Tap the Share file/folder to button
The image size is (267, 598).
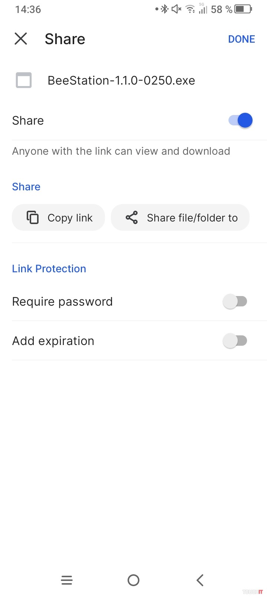point(180,217)
